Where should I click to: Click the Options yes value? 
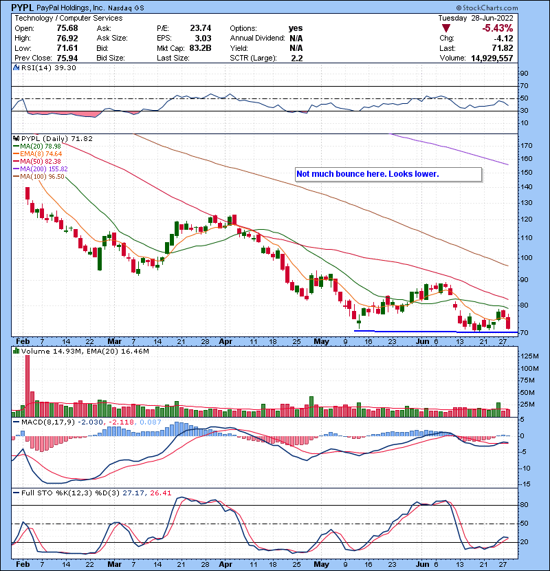tap(296, 28)
